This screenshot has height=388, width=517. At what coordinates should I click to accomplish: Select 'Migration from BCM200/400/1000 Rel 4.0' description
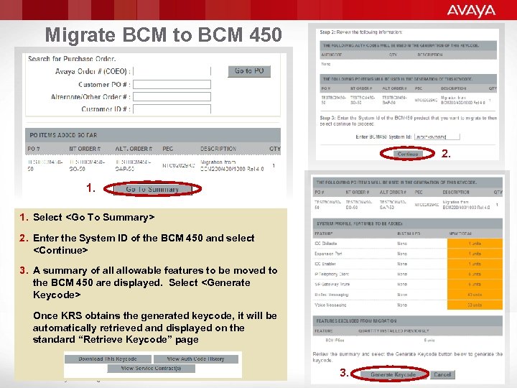coord(232,165)
